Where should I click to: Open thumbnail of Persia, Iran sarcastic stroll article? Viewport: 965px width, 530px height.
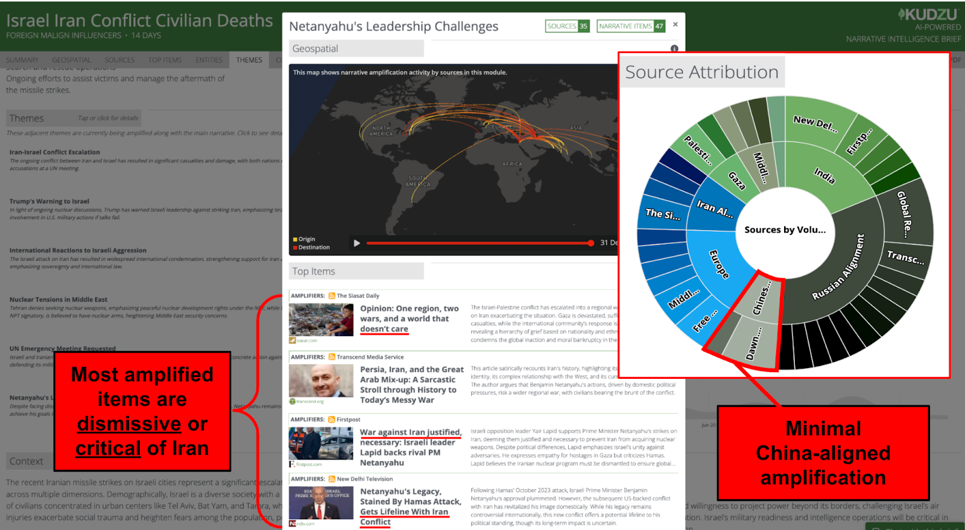[x=321, y=381]
